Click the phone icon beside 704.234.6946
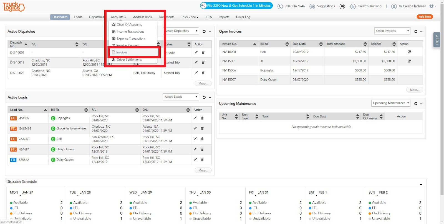Viewport: 444px width, 224px height. [280, 6]
